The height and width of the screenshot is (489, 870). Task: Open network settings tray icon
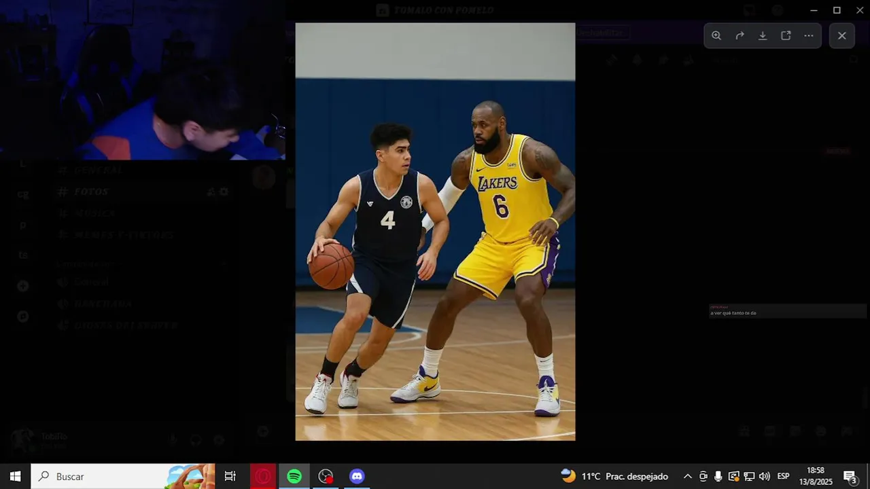[x=749, y=476]
